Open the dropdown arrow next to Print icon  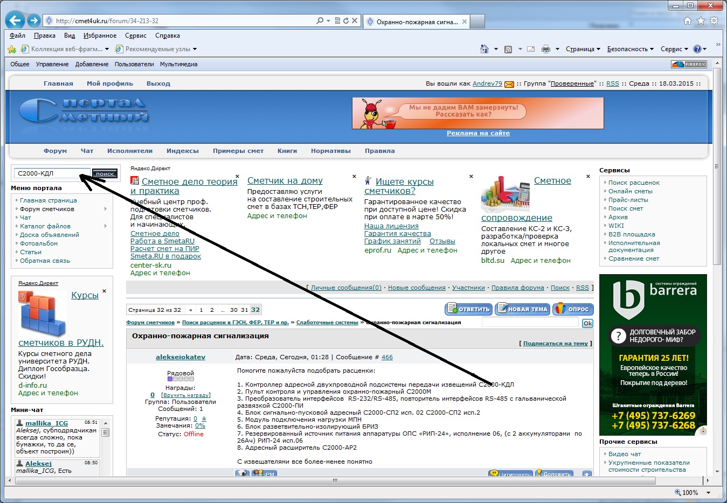pyautogui.click(x=557, y=49)
